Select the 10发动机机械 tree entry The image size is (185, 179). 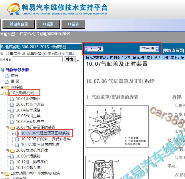(22, 93)
